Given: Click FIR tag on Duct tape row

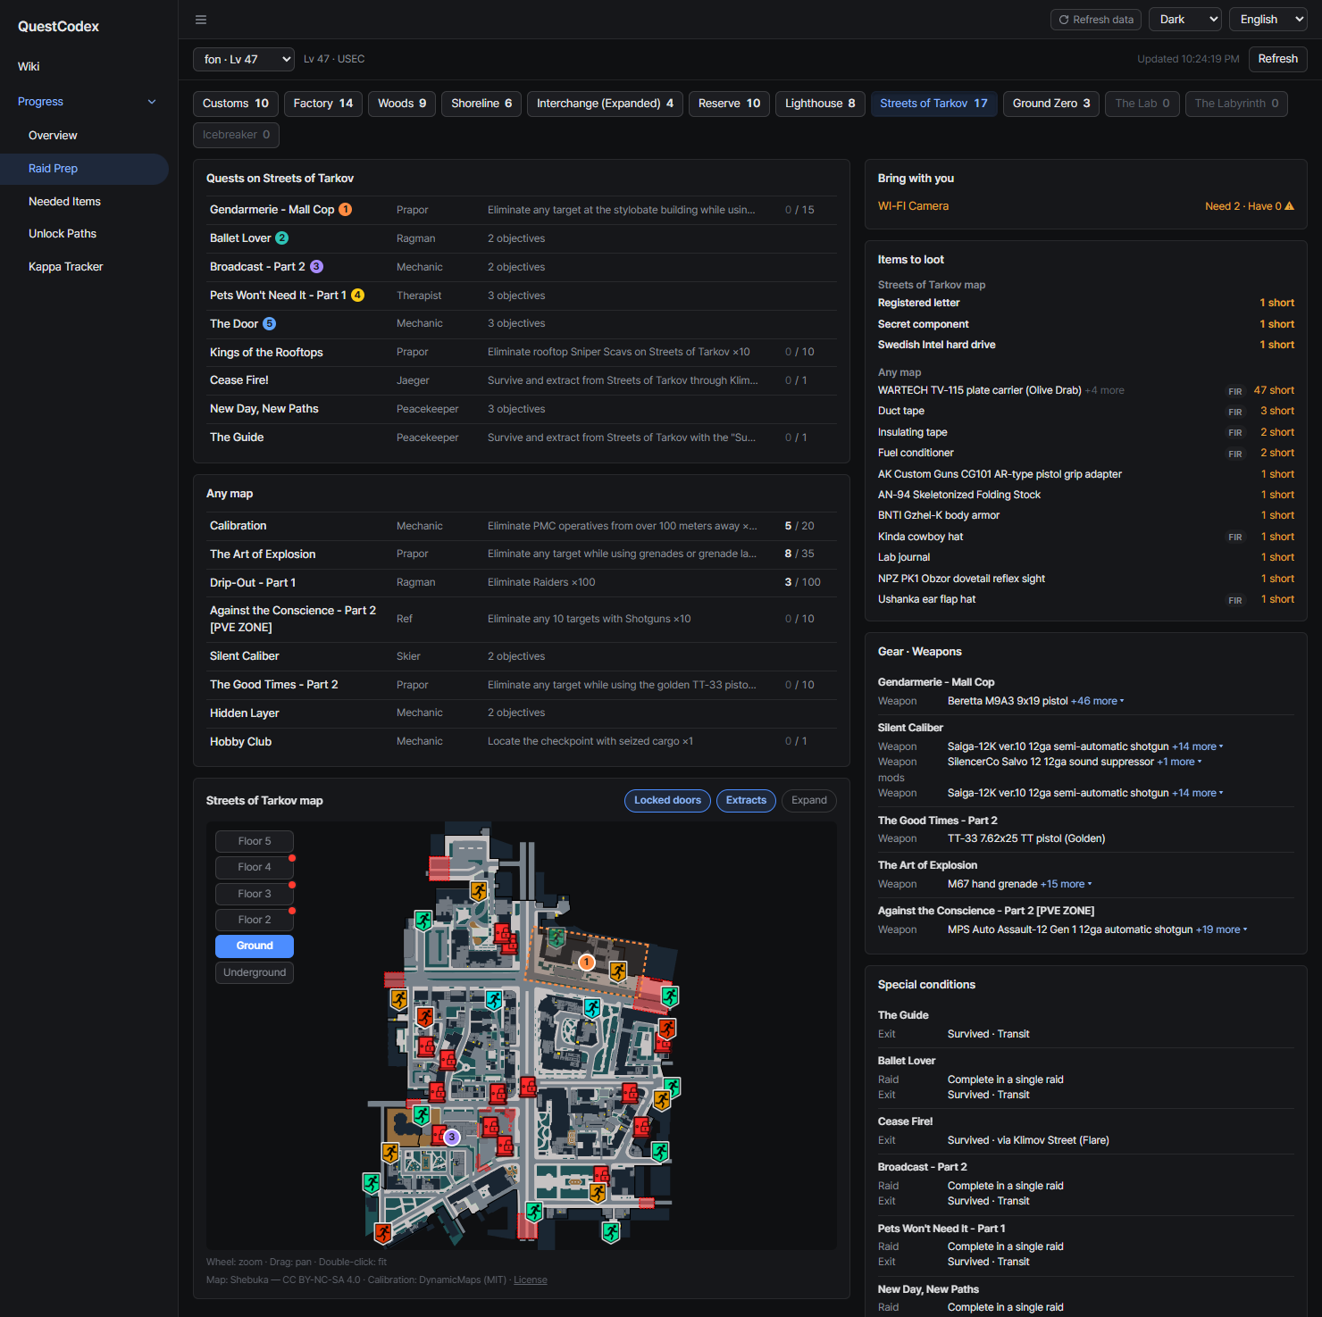Looking at the screenshot, I should pos(1235,412).
